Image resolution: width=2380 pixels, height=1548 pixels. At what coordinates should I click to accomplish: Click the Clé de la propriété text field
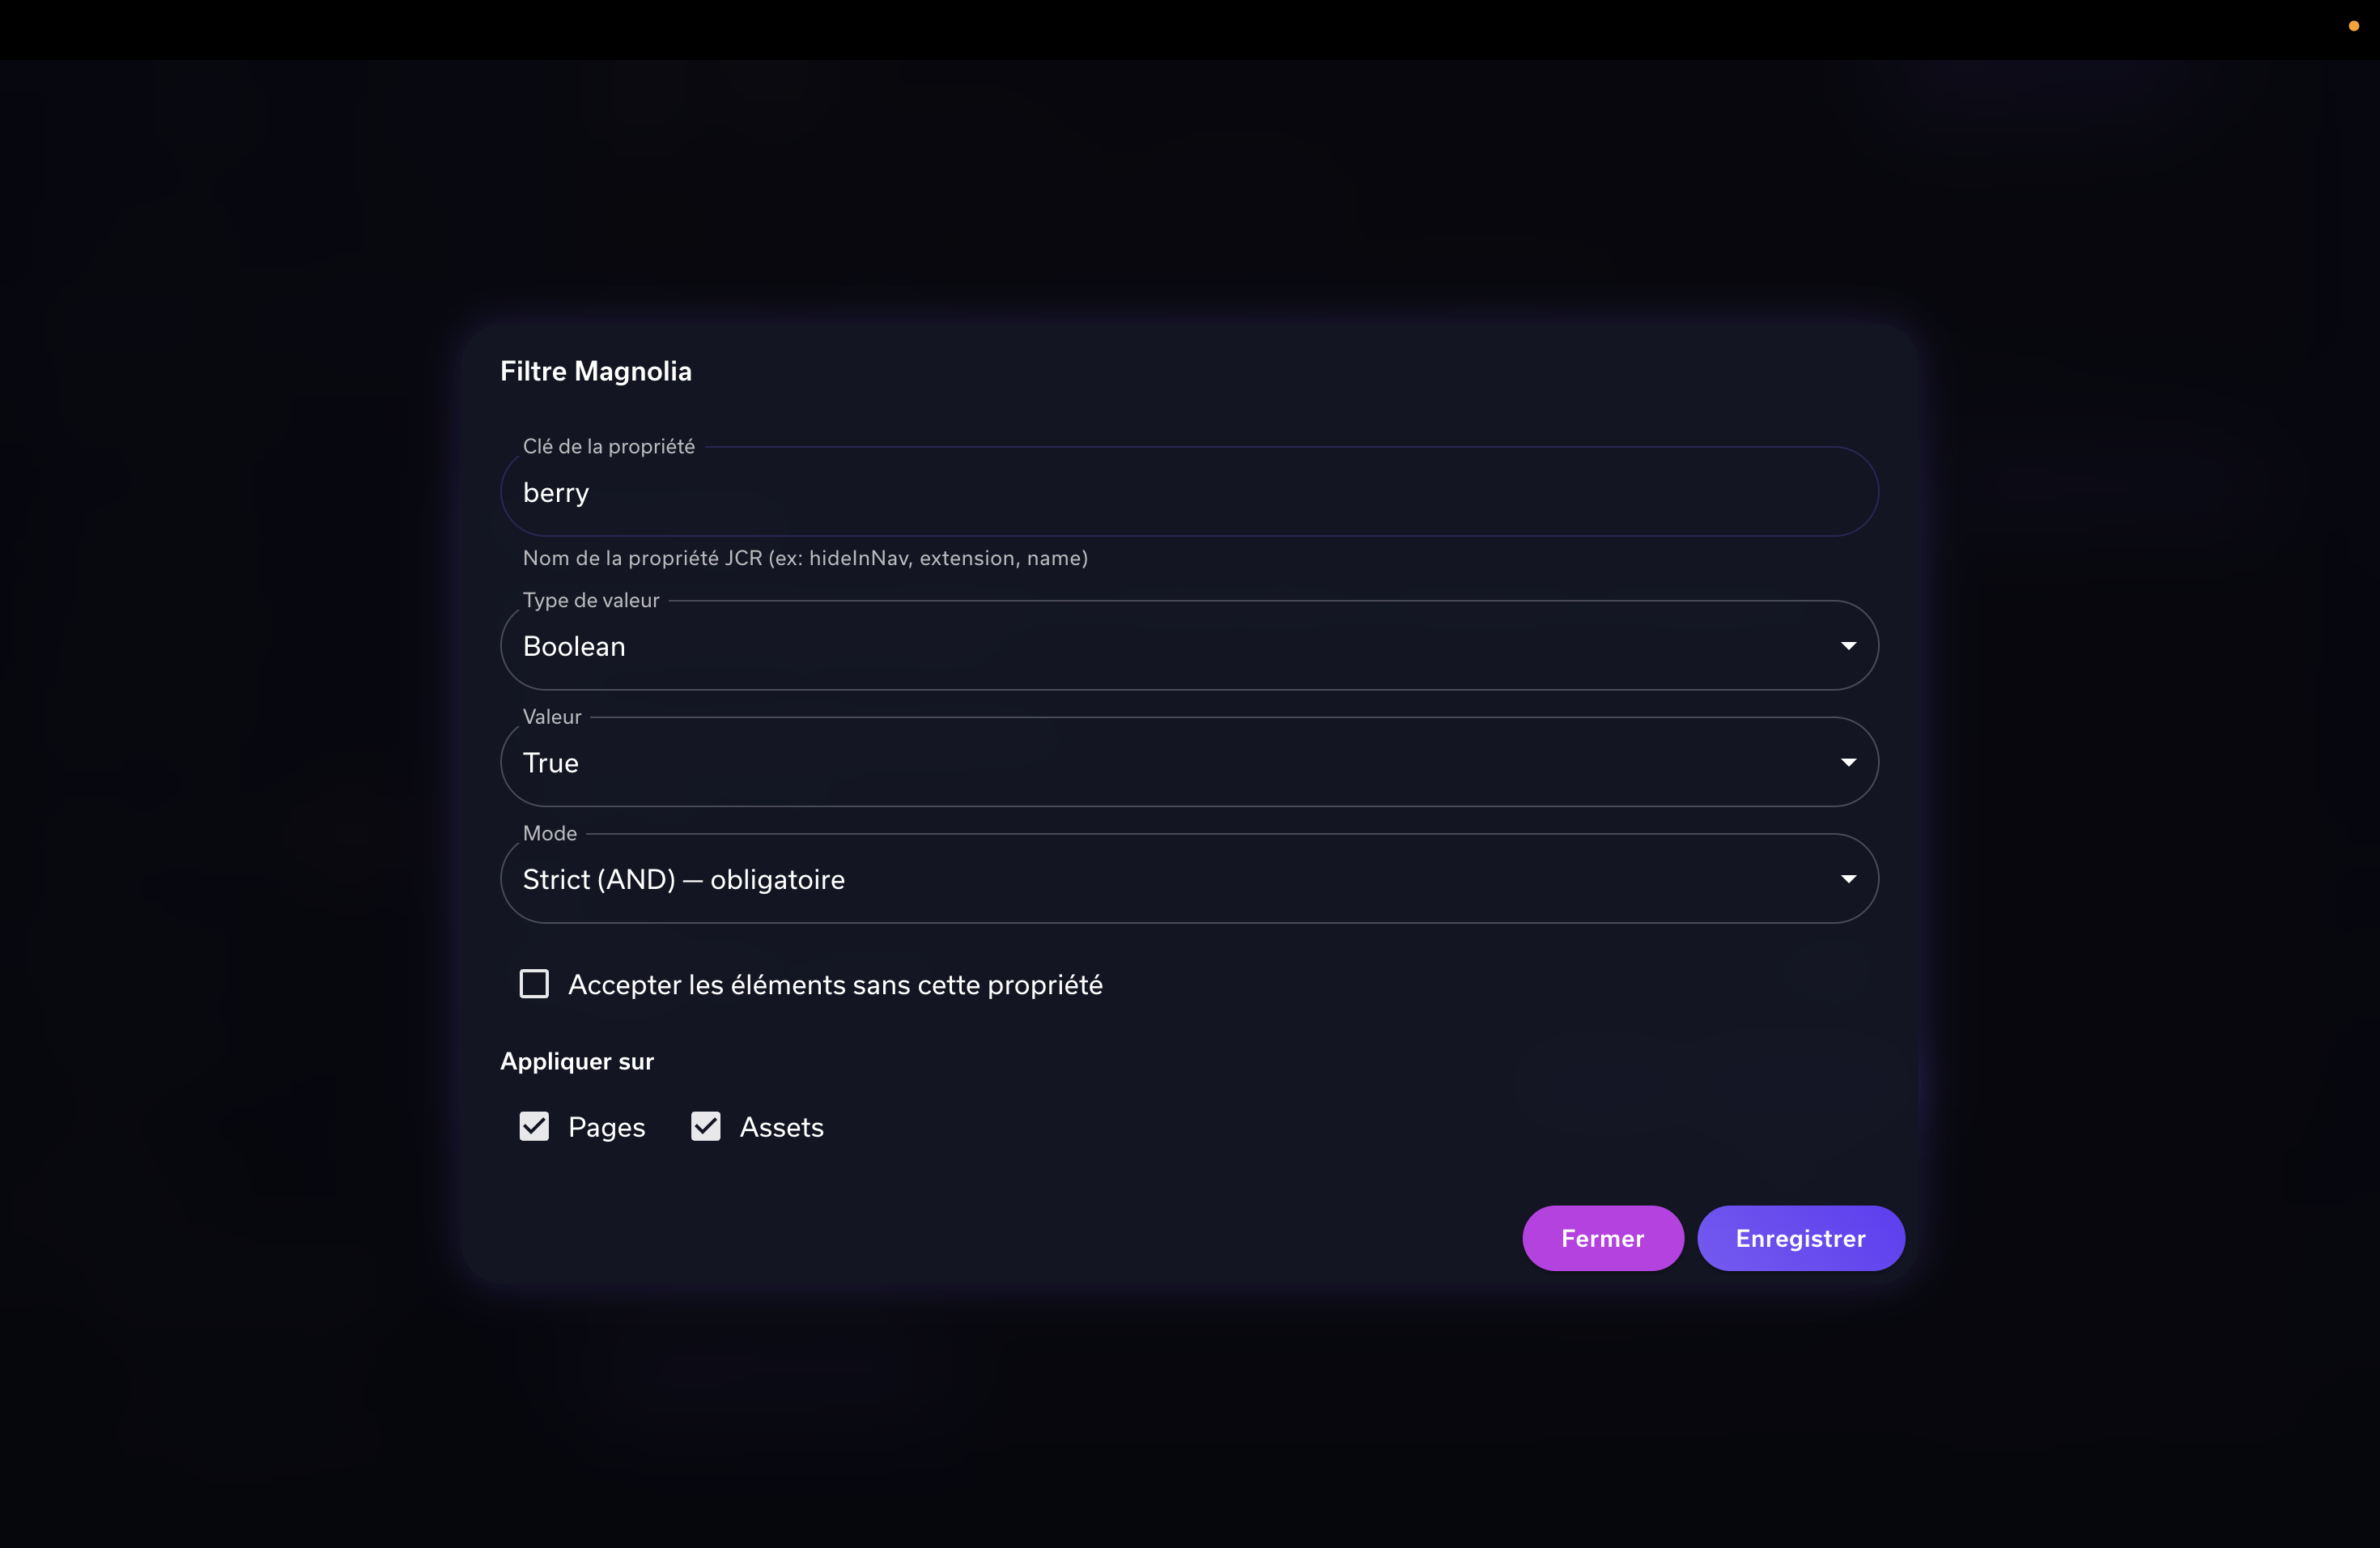point(1188,492)
